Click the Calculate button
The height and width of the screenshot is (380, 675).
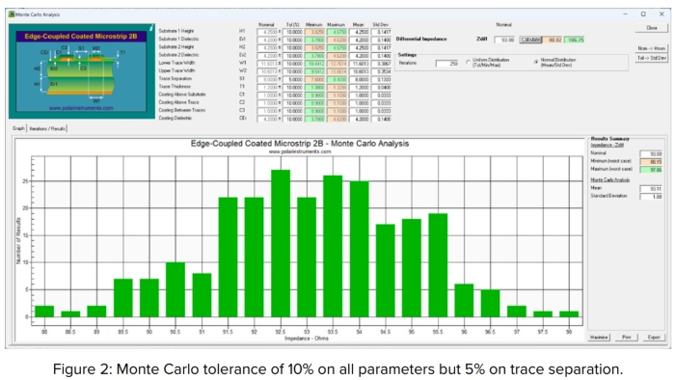coord(530,40)
